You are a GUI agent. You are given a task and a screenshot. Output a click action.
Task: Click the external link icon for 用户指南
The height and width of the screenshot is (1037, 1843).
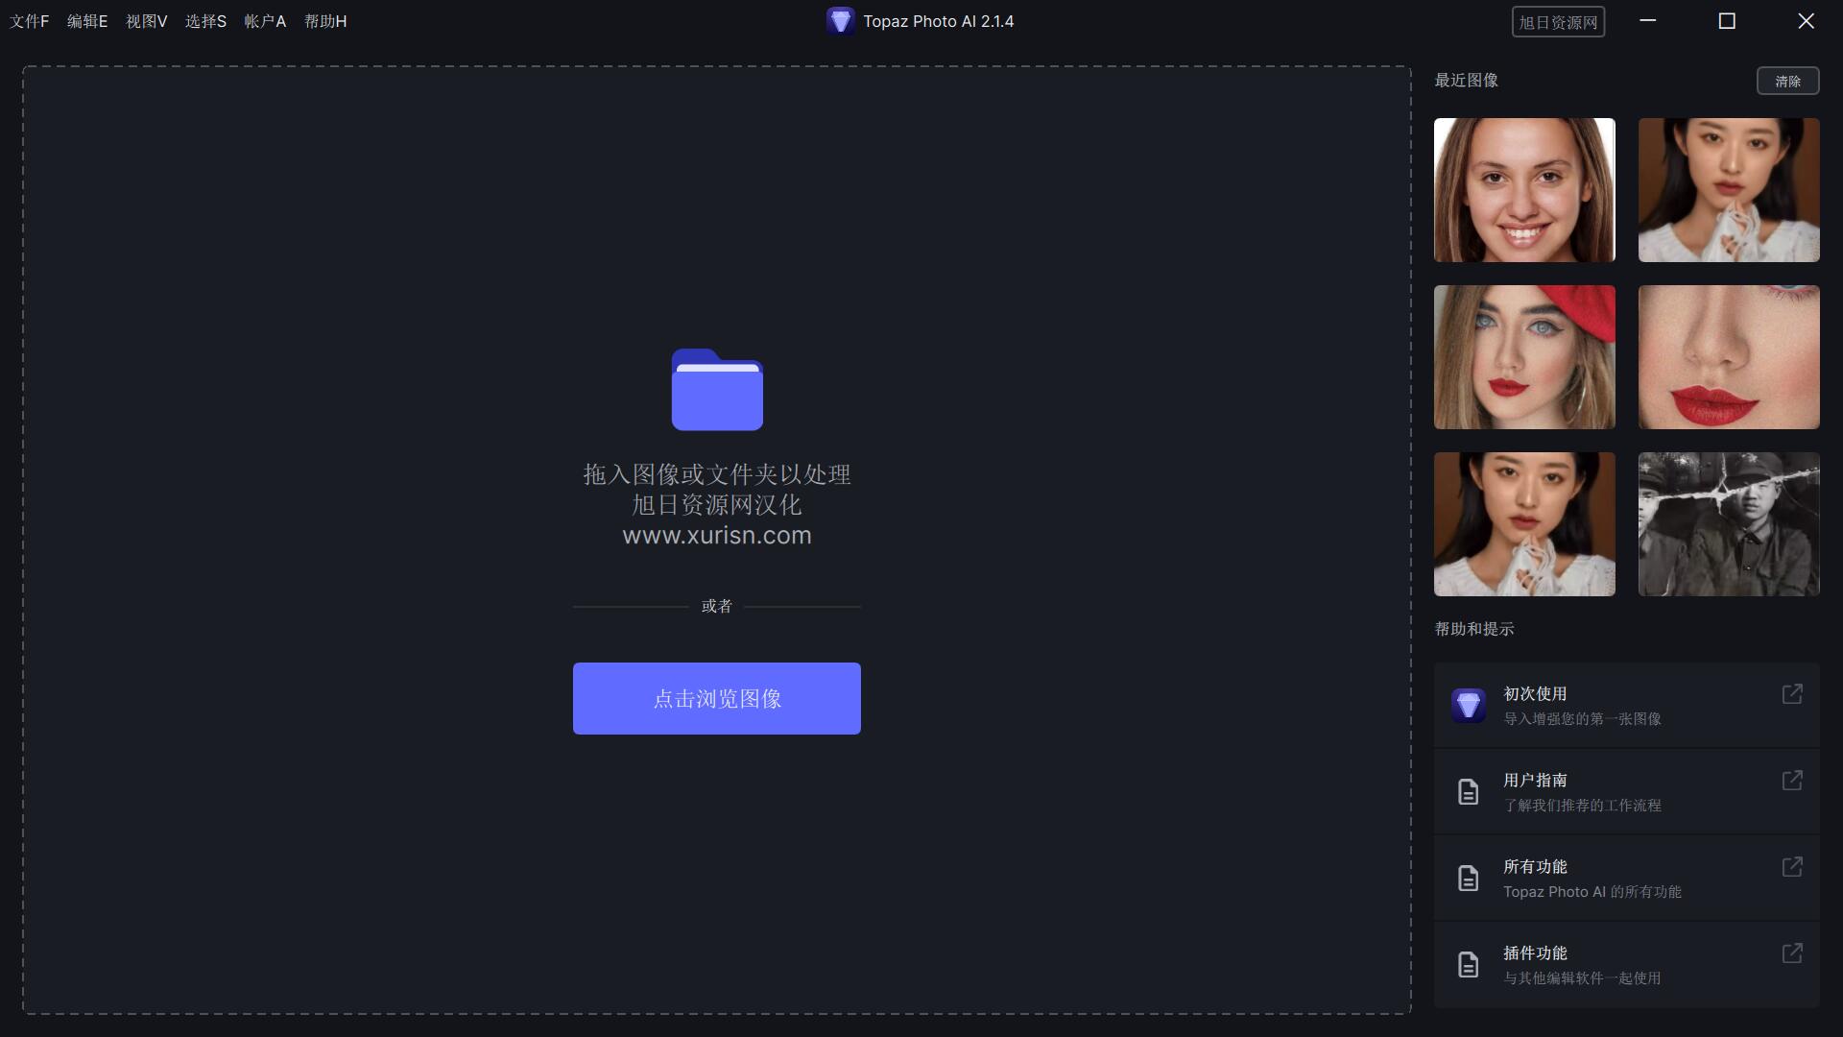pyautogui.click(x=1792, y=781)
